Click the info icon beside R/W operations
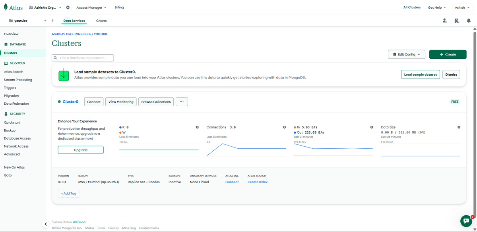 pyautogui.click(x=197, y=127)
